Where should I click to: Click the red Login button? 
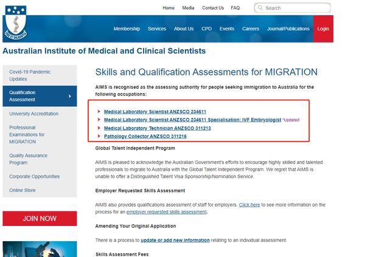[x=323, y=29]
